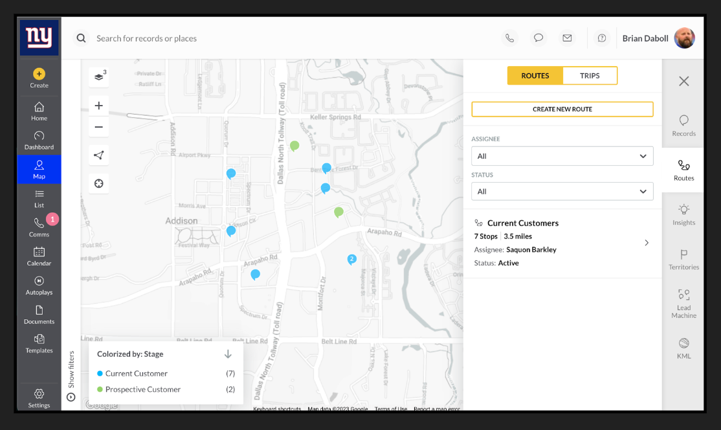Click the blue cluster pin numbered 2
The width and height of the screenshot is (721, 430).
[x=352, y=260]
